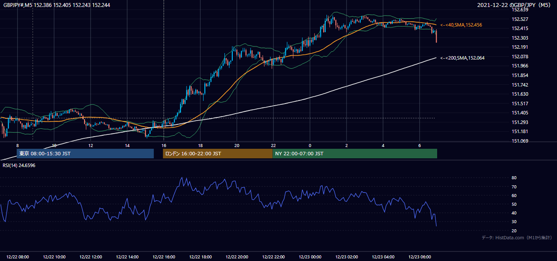Image resolution: width=557 pixels, height=261 pixels.
Task: Click price axis value 152.078
Action: coord(520,57)
